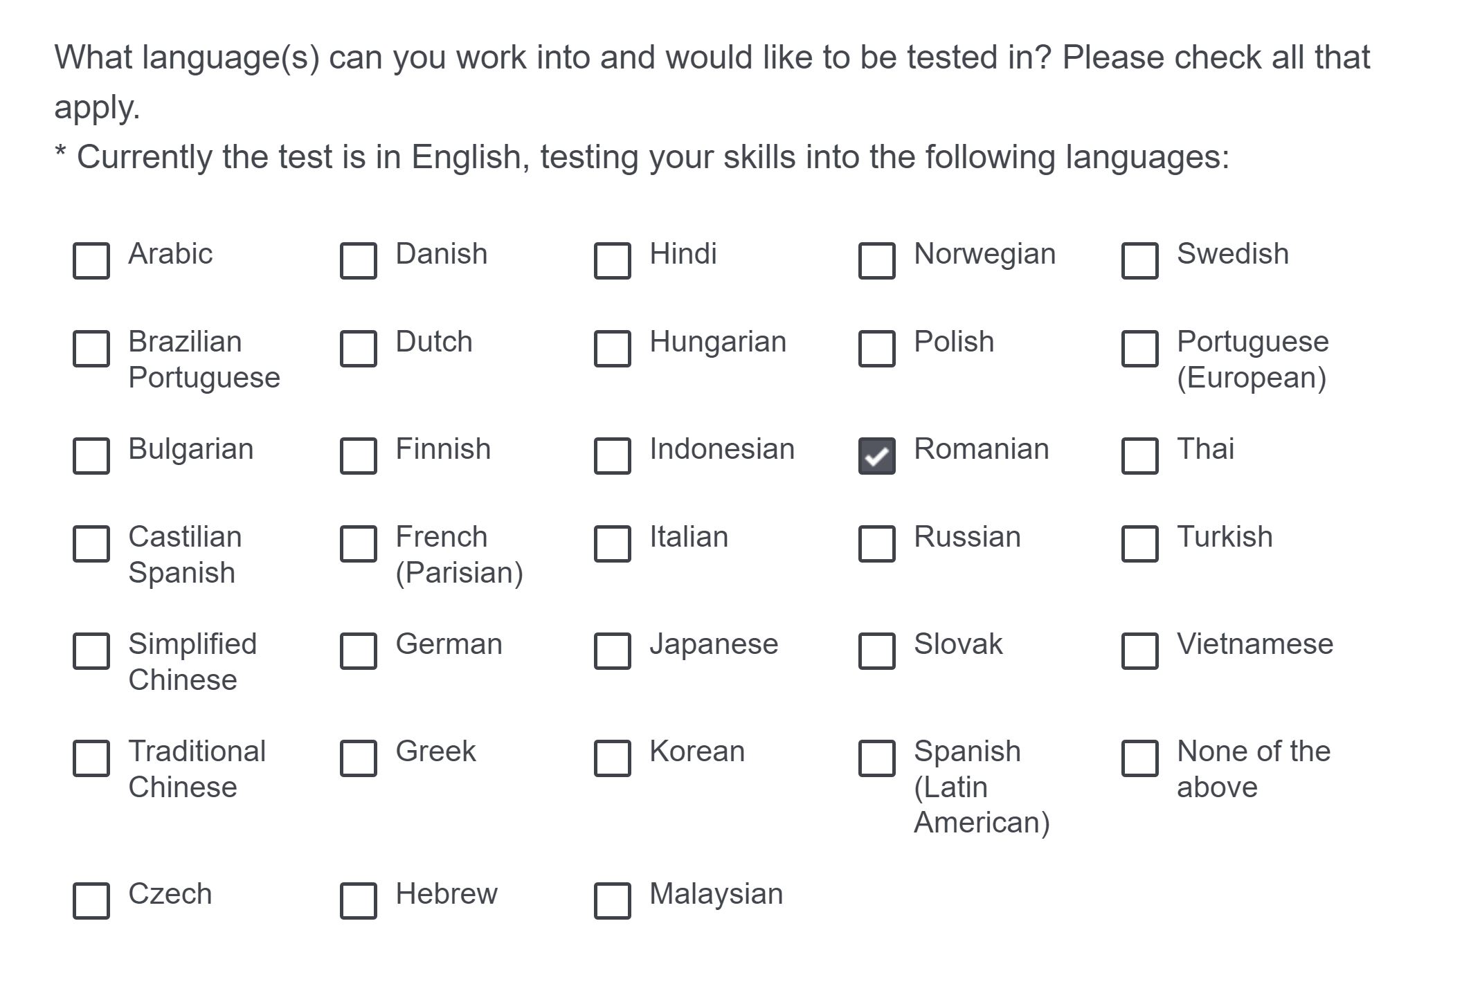Check the Hebrew checkbox
The image size is (1471, 993).
click(359, 900)
